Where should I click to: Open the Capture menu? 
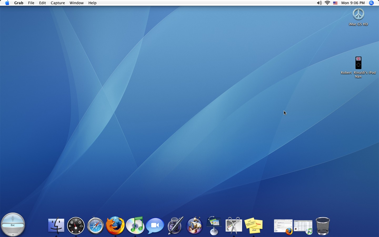[58, 3]
